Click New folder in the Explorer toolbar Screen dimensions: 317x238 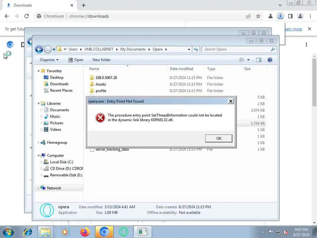(x=102, y=60)
